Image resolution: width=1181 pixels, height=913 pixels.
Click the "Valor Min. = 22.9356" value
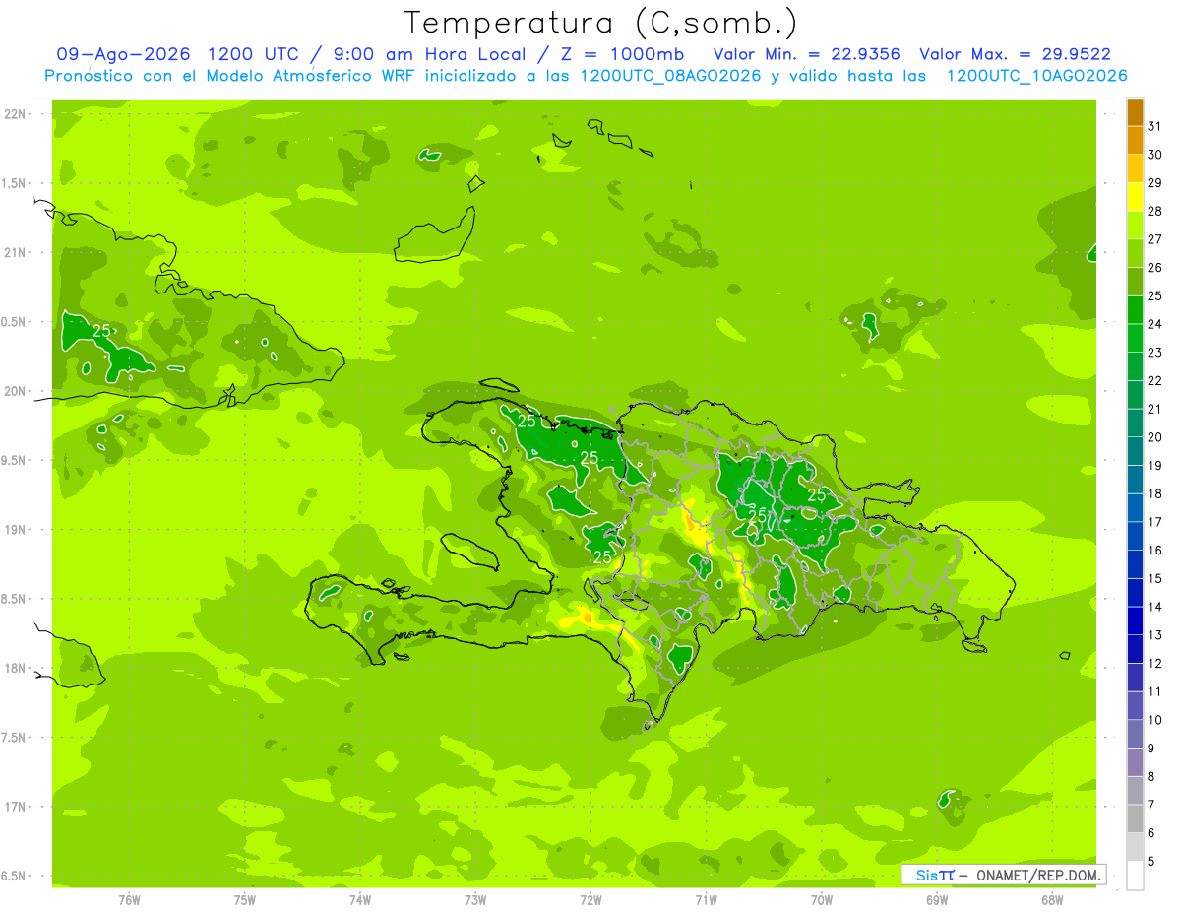806,54
